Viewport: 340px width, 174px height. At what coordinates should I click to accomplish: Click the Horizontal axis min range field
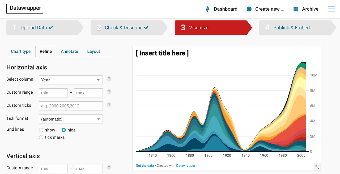tap(53, 93)
